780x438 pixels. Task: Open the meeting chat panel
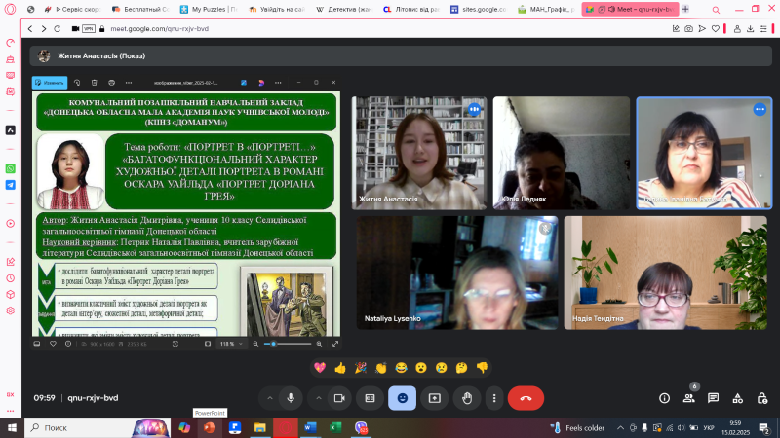tap(713, 397)
